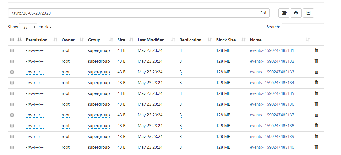Check the box for events-.1590247485138
The width and height of the screenshot is (341, 155).
[x=12, y=126]
